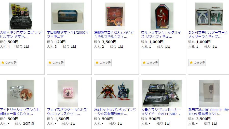This screenshot has width=229, height=129.
Task: Watch the 満艦飾マコ ねんどろいど auction
Action: (x=103, y=62)
